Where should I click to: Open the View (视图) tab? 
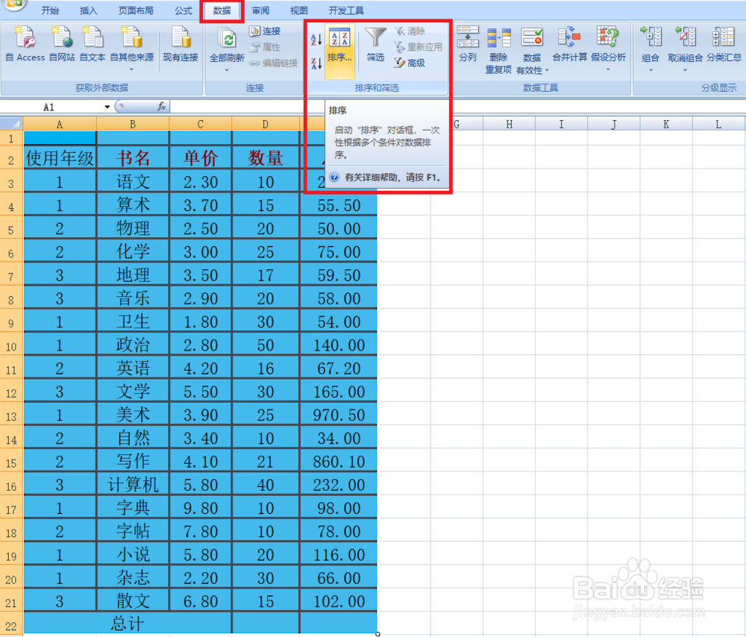click(299, 10)
